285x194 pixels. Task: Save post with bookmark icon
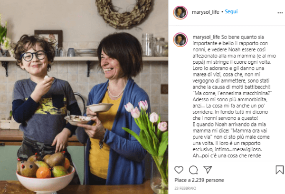[x=280, y=170]
